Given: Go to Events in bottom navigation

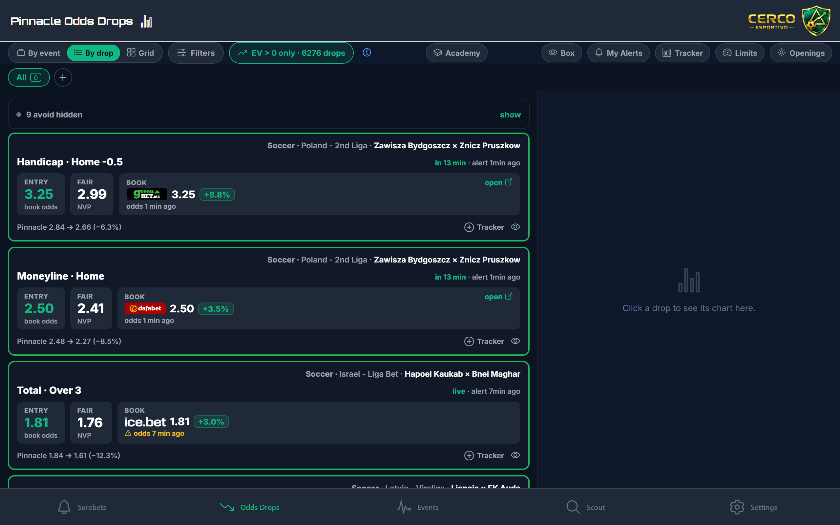Looking at the screenshot, I should point(418,507).
